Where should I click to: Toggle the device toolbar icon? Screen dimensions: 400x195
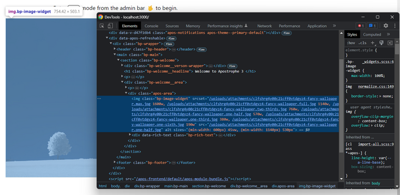pyautogui.click(x=110, y=26)
